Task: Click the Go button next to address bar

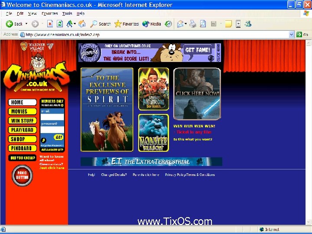Action: (302, 34)
